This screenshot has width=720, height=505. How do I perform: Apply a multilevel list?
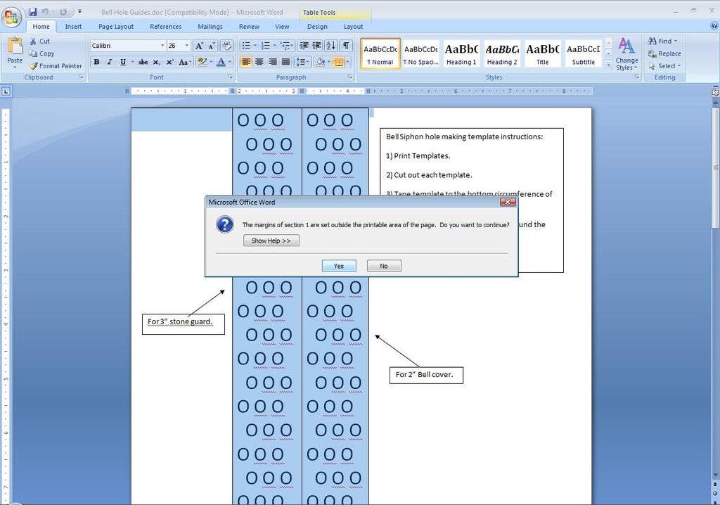click(x=285, y=46)
